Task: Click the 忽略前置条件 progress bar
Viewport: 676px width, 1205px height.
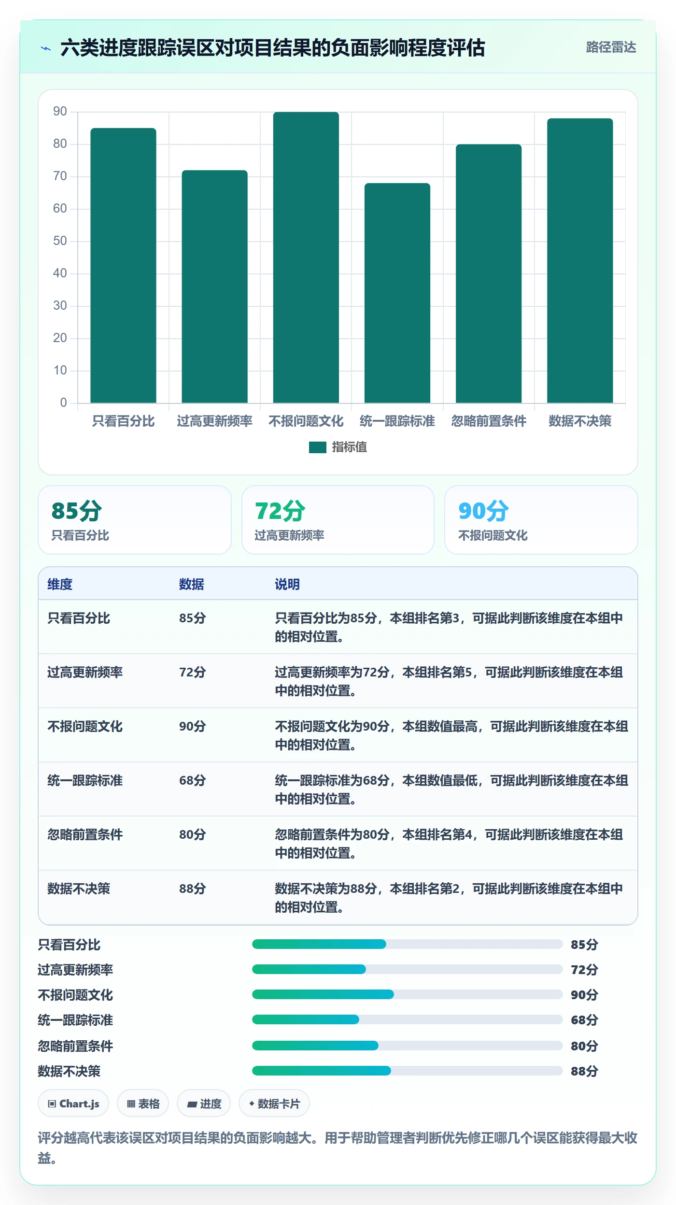Action: coord(408,1046)
